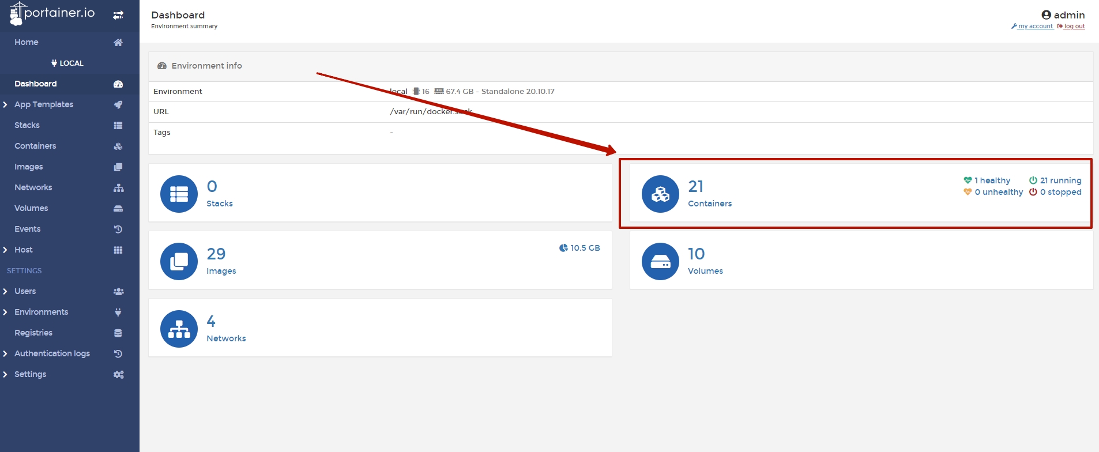Image resolution: width=1099 pixels, height=452 pixels.
Task: Click the Networks sitemap tile icon
Action: coord(179,329)
